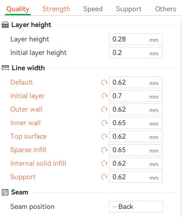Edit the Inner wall width field

[136, 123]
